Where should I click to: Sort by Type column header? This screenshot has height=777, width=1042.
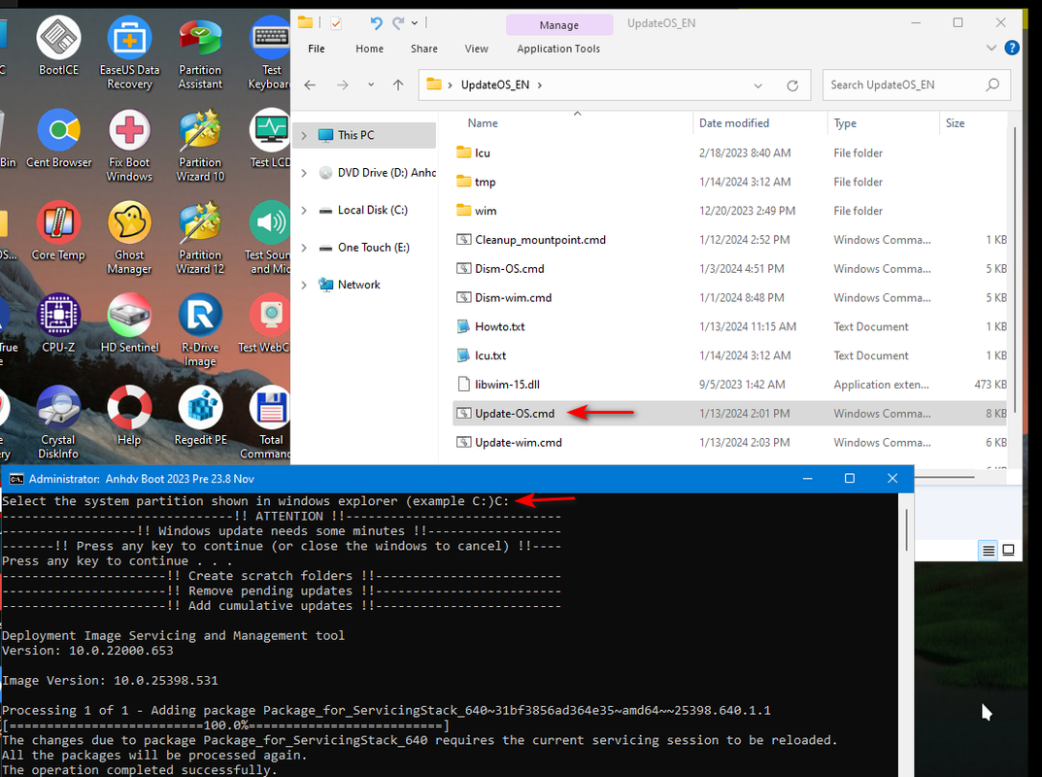pyautogui.click(x=845, y=123)
